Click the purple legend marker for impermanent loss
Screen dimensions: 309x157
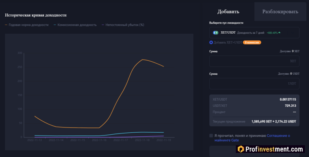click(x=103, y=25)
